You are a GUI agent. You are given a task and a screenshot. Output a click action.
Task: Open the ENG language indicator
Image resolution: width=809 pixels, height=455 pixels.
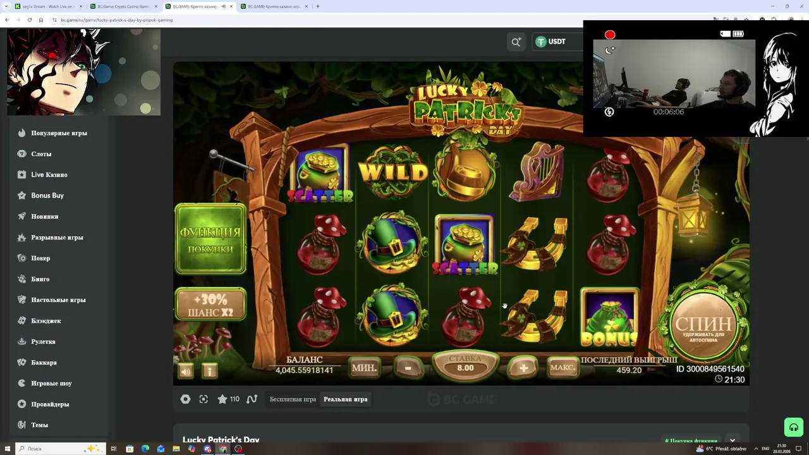(x=765, y=449)
